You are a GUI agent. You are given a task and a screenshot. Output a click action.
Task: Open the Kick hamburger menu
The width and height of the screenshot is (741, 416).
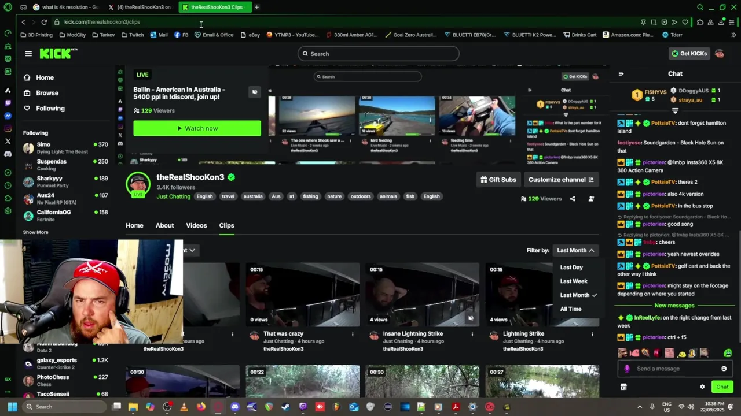click(28, 54)
